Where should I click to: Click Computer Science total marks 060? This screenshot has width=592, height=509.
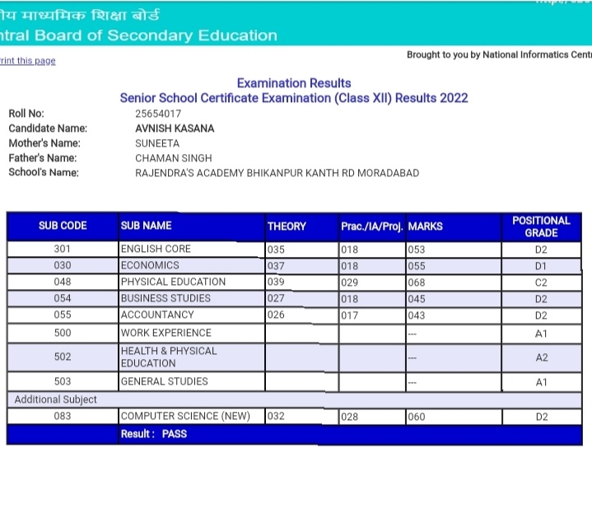(454, 417)
